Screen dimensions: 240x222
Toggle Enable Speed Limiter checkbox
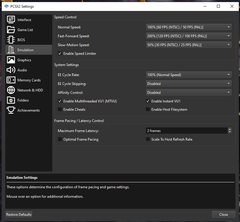click(60, 54)
